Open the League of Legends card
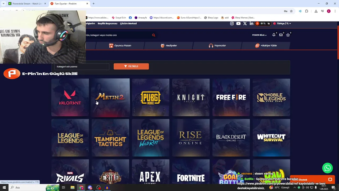This screenshot has width=339, height=191. [70, 138]
